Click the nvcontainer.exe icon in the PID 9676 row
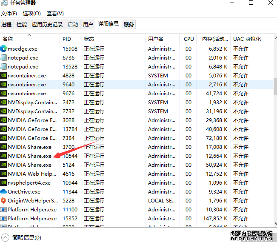The width and height of the screenshot is (277, 245). point(3,93)
